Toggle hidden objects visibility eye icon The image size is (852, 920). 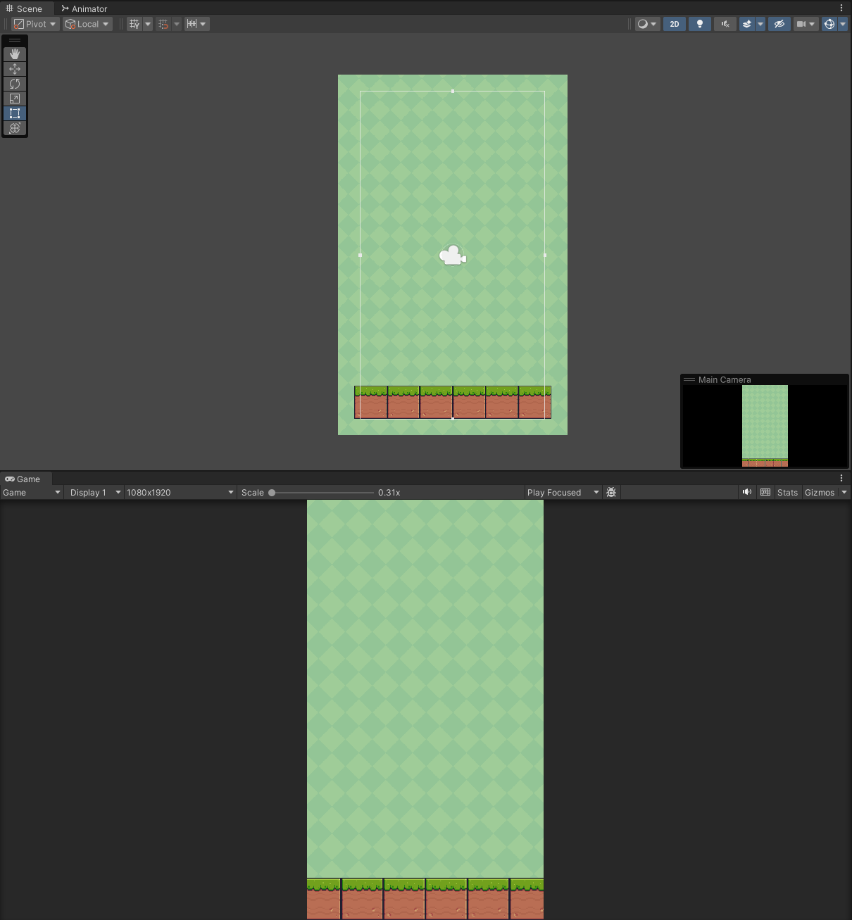779,24
